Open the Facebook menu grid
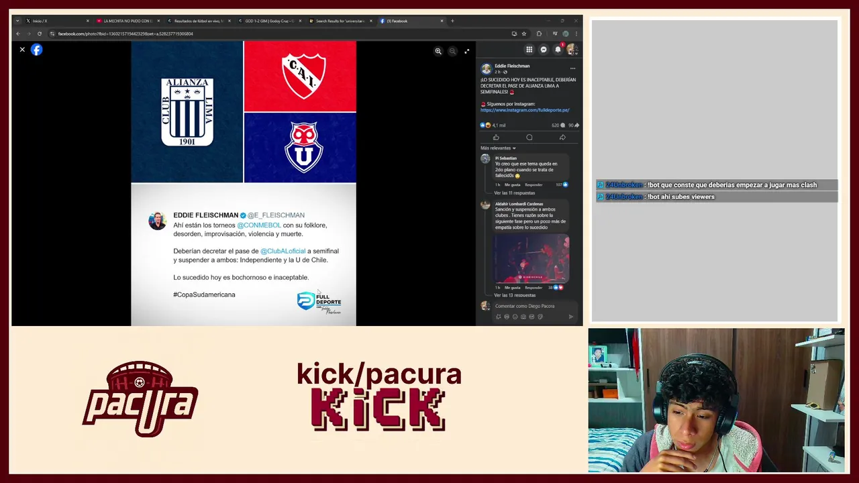 click(529, 50)
